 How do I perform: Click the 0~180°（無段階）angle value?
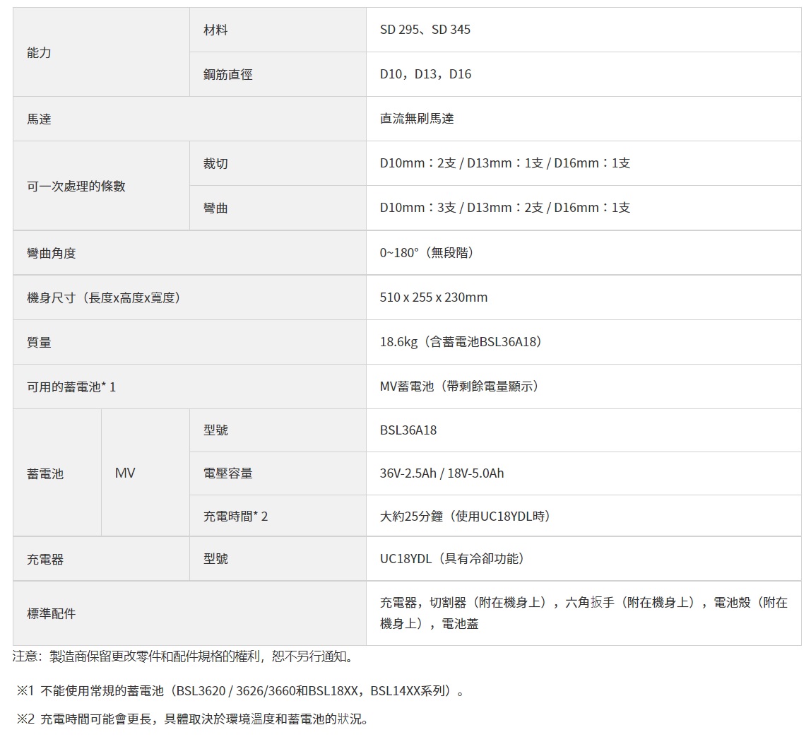point(427,252)
